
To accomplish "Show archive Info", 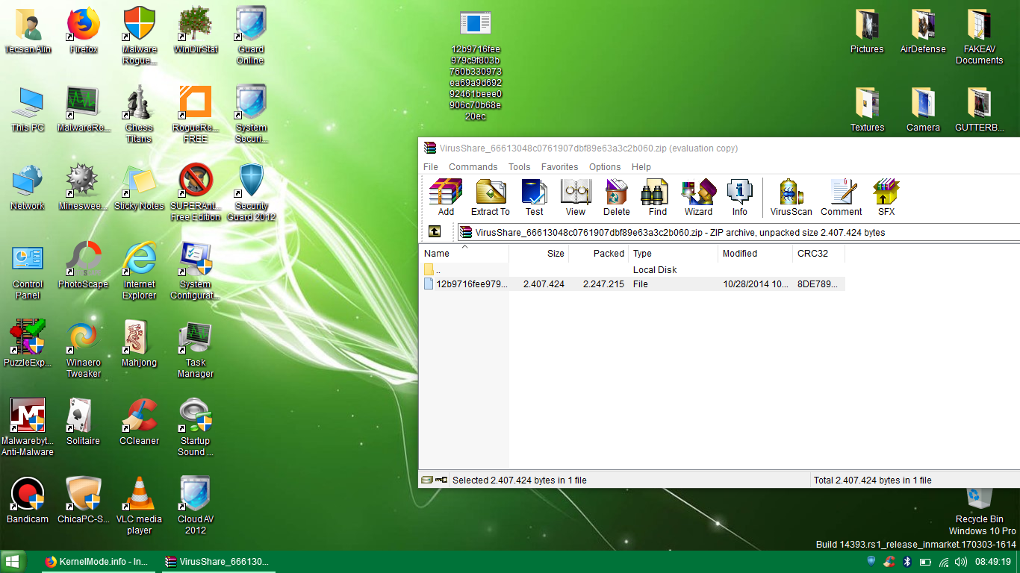I will [739, 197].
